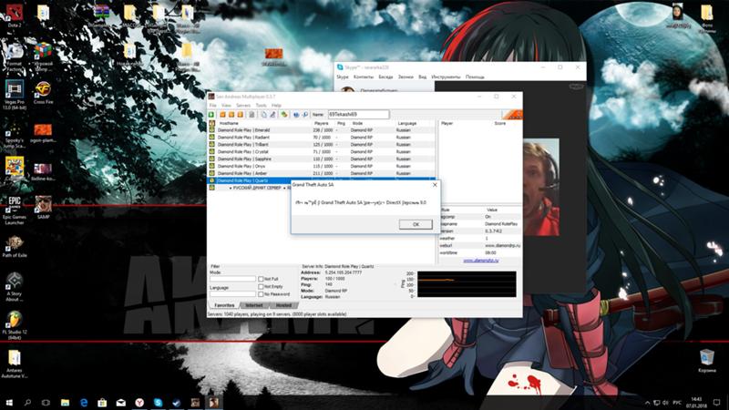The height and width of the screenshot is (410, 729).
Task: Open the Tools menu in SA-MP
Action: pos(261,106)
